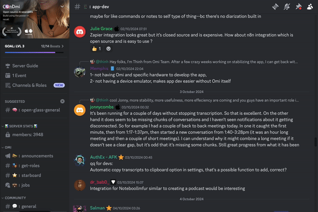
Task: Toggle the member list icon
Action: 310,7
